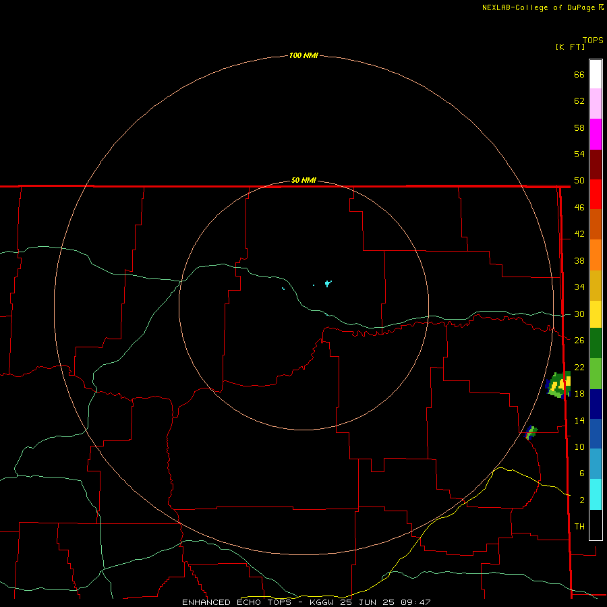This screenshot has height=607, width=607.
Task: Click the NEXLAB-College of DuPage credit text
Action: 538,7
